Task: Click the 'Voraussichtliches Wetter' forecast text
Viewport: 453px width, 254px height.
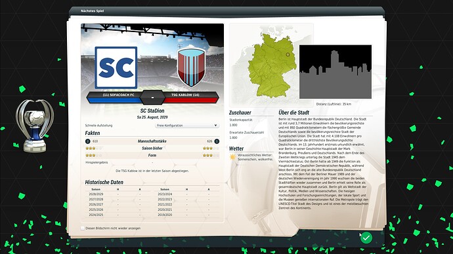Action: (x=255, y=157)
